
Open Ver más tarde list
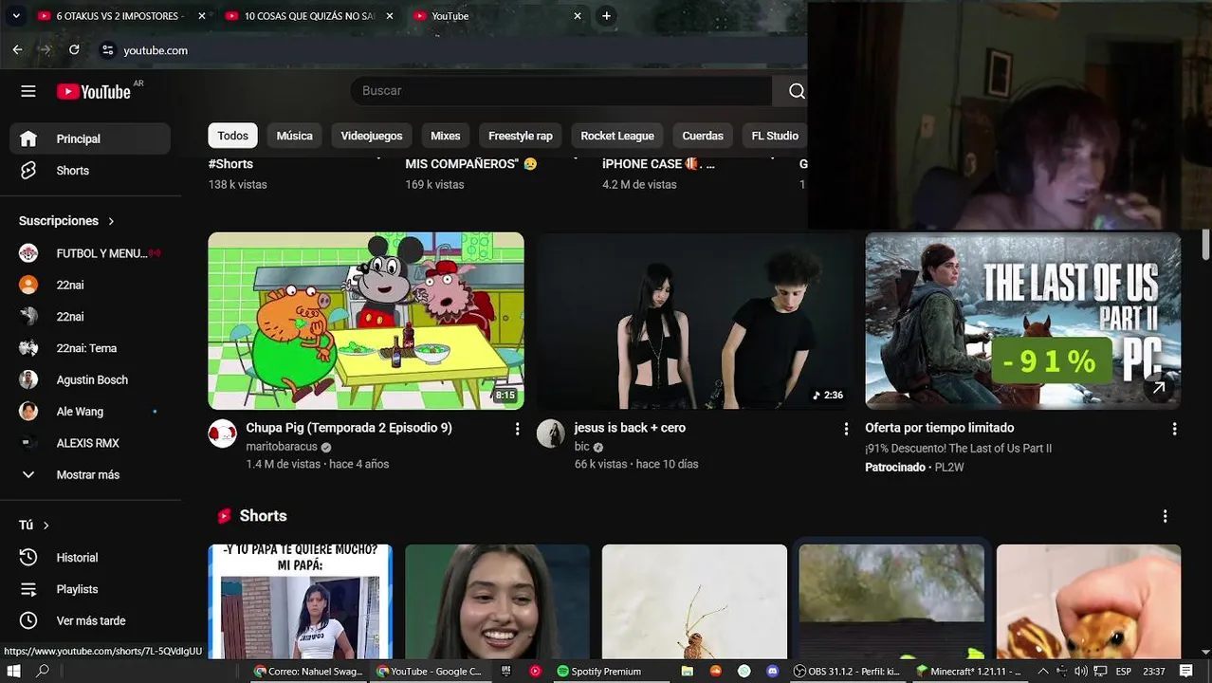[90, 620]
